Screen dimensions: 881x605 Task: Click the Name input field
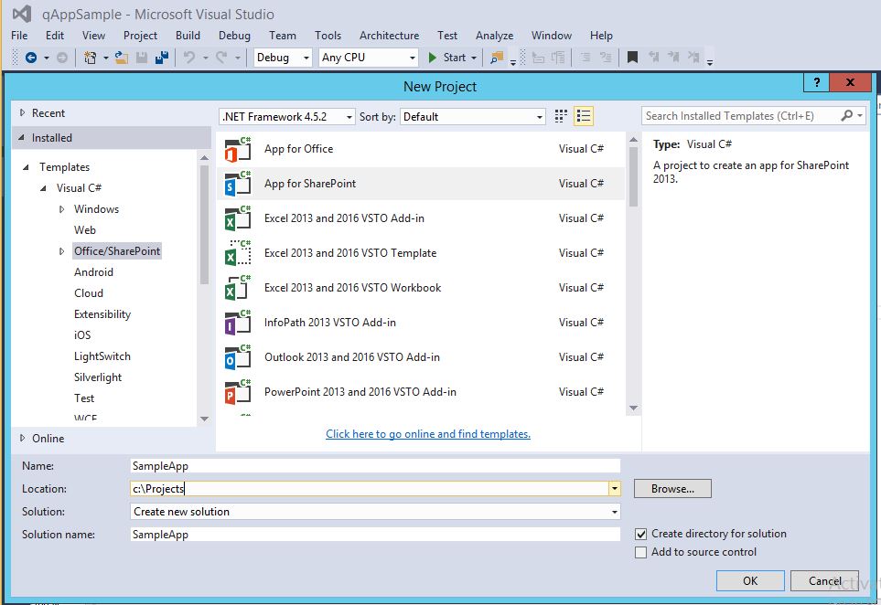click(x=375, y=466)
